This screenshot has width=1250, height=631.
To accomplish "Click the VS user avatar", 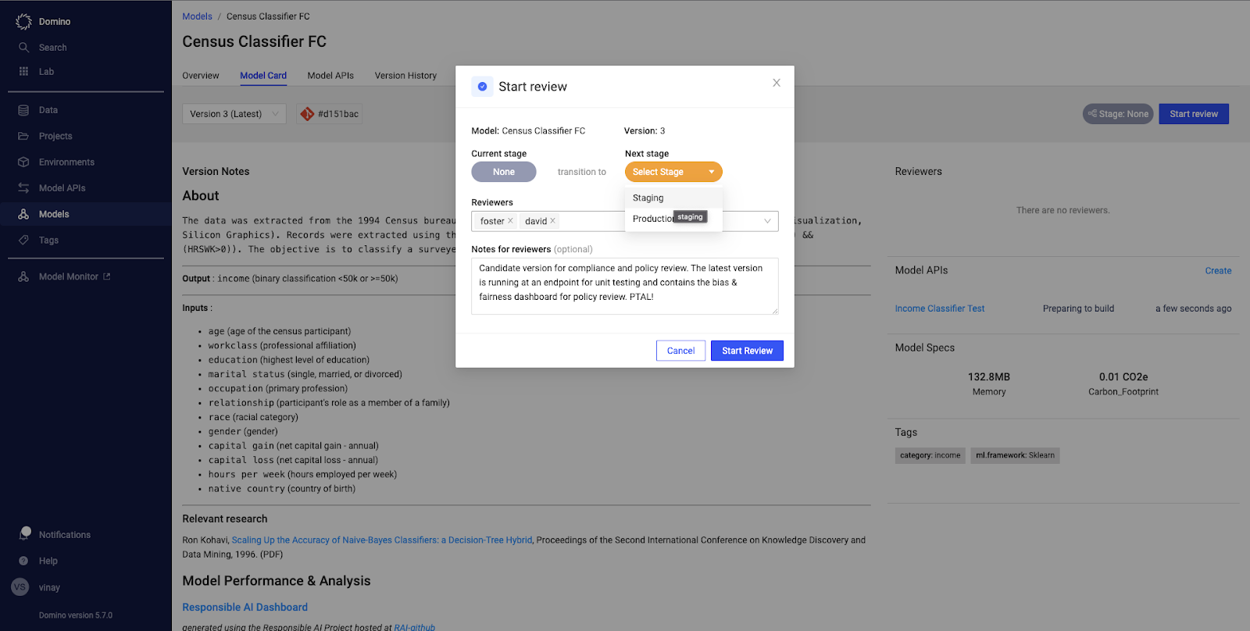I will 20,587.
